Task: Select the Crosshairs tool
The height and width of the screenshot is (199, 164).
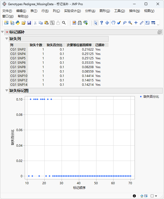Action: (136, 23)
